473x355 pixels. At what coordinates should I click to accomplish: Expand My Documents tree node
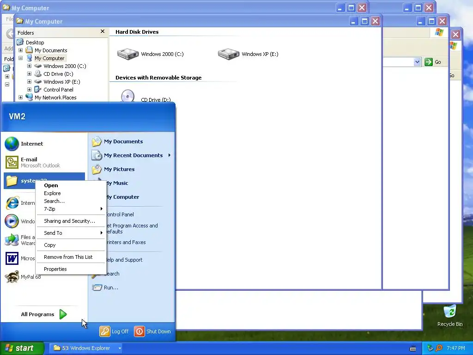click(20, 50)
